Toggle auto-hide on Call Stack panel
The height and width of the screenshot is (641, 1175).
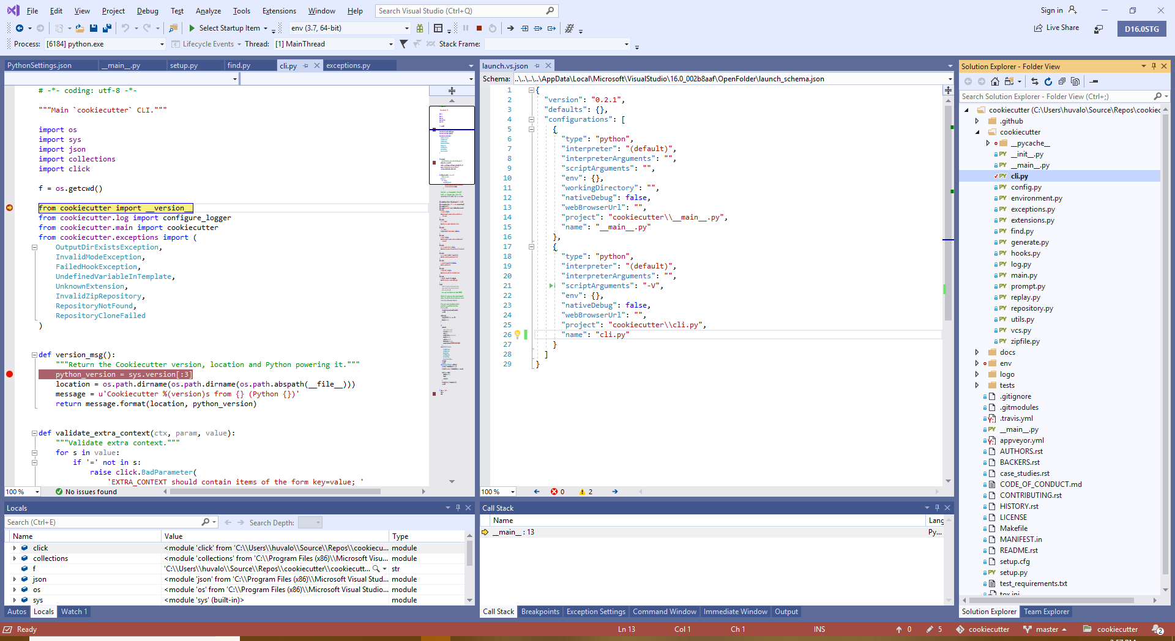tap(936, 508)
